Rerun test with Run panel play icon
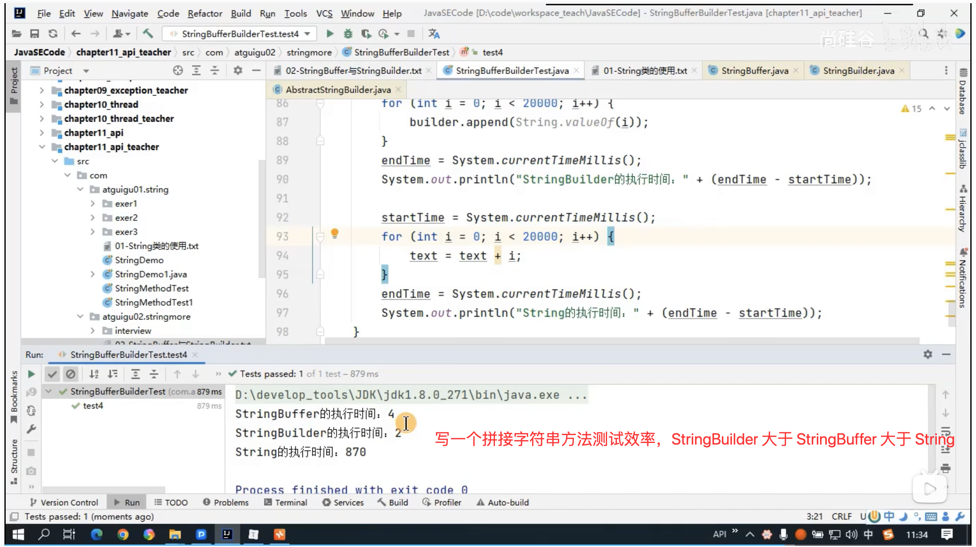Image resolution: width=976 pixels, height=547 pixels. tap(31, 374)
